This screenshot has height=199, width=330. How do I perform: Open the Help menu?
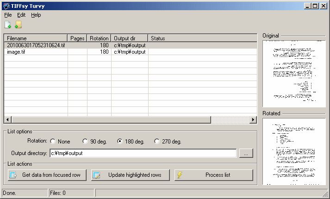[x=36, y=15]
